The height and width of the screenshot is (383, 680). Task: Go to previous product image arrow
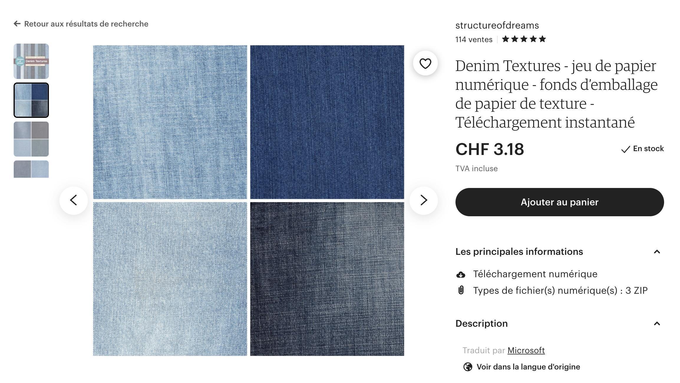pyautogui.click(x=74, y=200)
